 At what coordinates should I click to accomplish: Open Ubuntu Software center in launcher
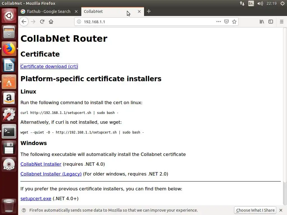click(x=9, y=82)
